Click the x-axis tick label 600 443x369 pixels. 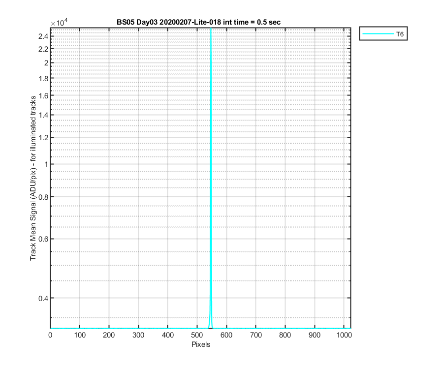pyautogui.click(x=226, y=335)
